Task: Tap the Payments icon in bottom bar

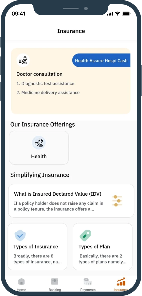Action: [88, 281]
